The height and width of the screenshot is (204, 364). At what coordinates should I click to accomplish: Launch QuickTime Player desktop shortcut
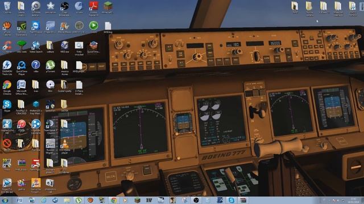(22, 68)
